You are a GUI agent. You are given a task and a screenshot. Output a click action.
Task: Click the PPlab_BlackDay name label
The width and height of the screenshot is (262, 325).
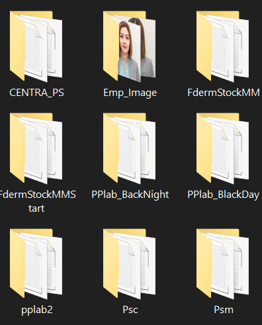(x=223, y=195)
